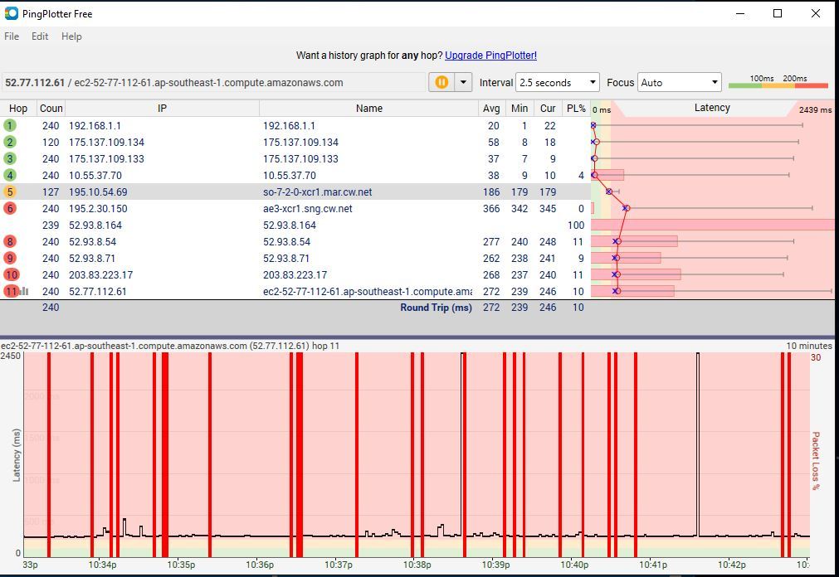Screen dimensions: 839x577
Task: Click the green hop 3 circle icon
Action: click(x=10, y=158)
